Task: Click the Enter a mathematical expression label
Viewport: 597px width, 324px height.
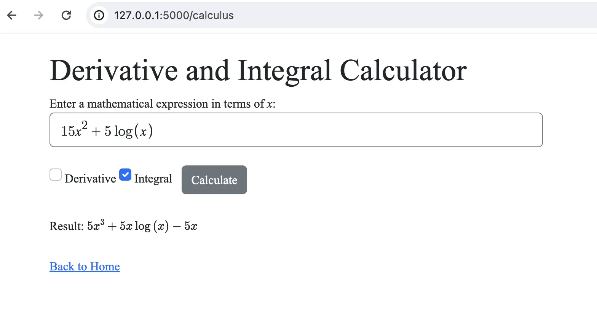Action: (163, 104)
